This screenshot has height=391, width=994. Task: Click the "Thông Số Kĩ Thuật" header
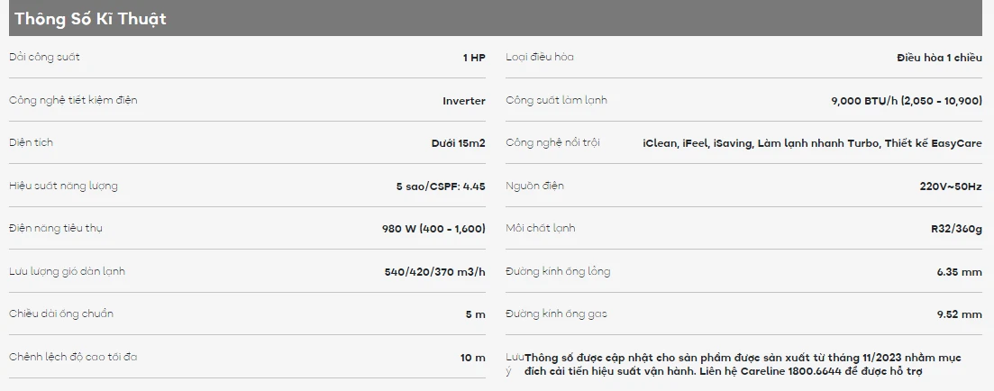click(x=90, y=18)
